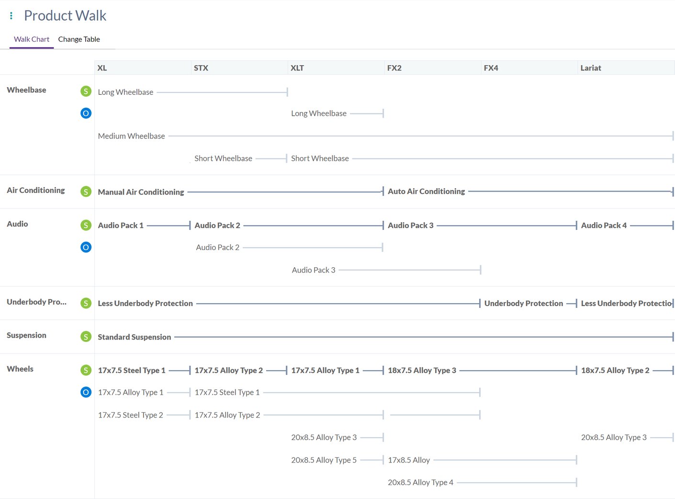
Task: Select the Walk Chart tab
Action: coord(32,39)
